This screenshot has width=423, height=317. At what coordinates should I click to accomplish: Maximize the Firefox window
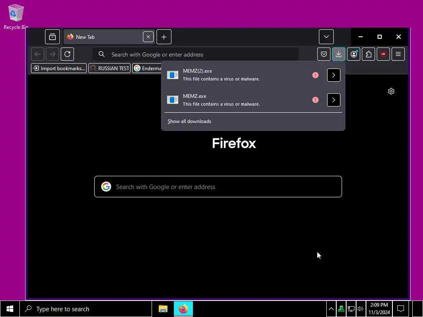[379, 37]
